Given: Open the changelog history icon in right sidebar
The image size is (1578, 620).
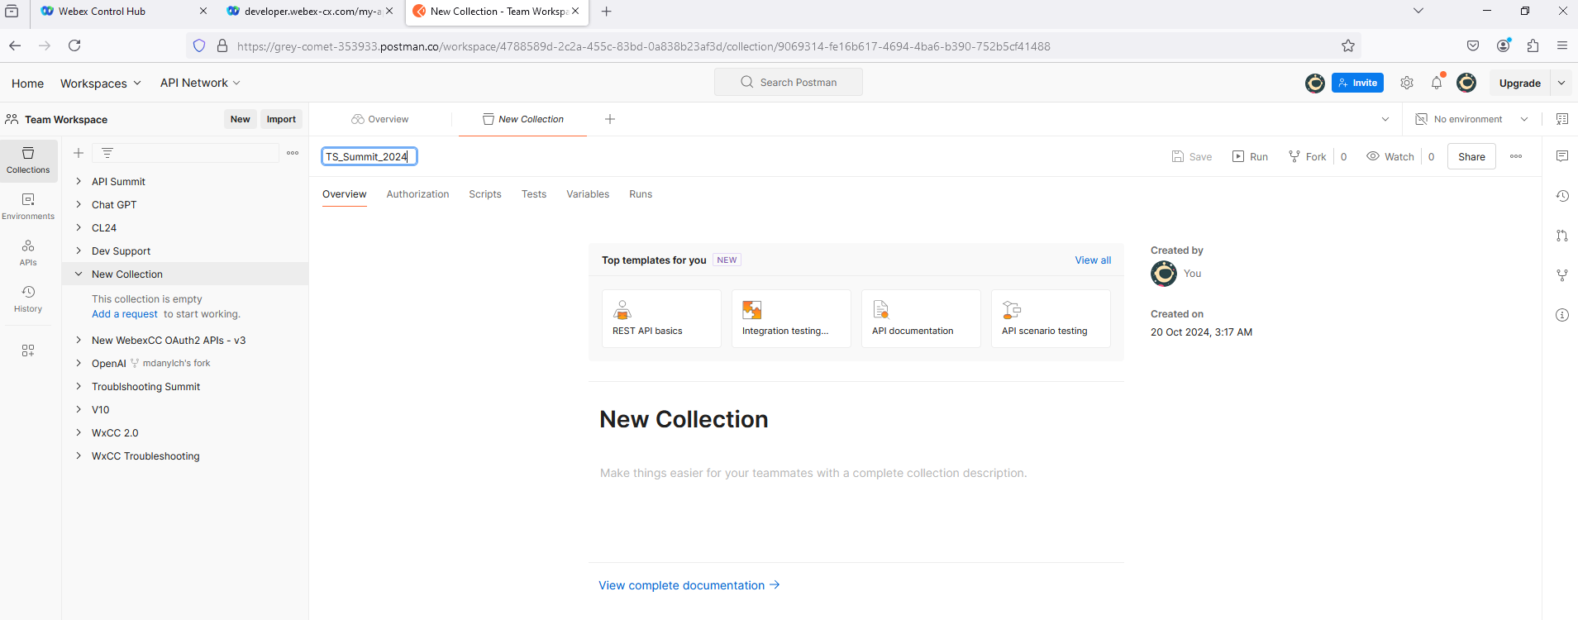Looking at the screenshot, I should point(1562,196).
